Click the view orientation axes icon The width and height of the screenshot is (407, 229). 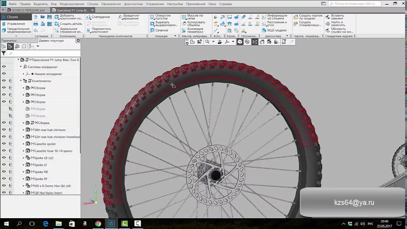227,42
